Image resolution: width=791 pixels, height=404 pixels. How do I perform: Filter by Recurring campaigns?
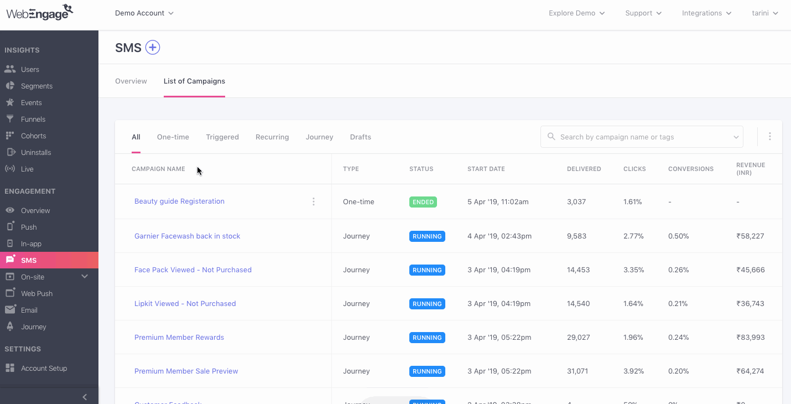pyautogui.click(x=272, y=137)
